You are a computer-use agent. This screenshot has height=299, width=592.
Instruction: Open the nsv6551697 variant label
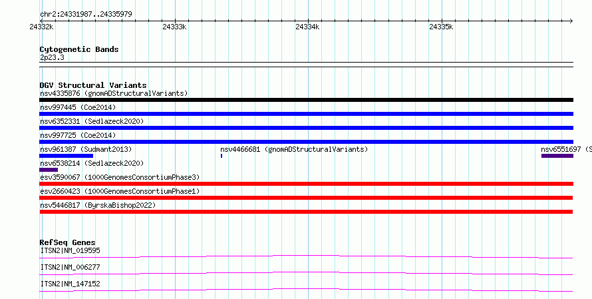[x=566, y=149]
